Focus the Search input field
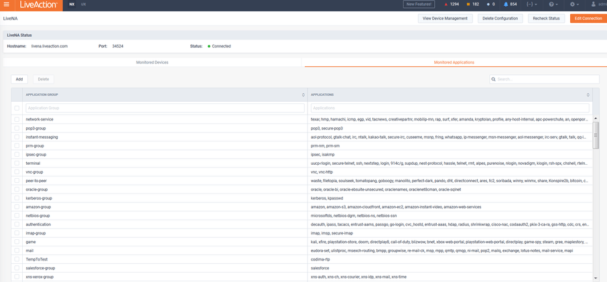The height and width of the screenshot is (282, 607). 544,79
